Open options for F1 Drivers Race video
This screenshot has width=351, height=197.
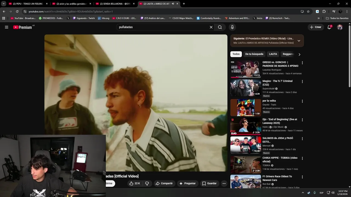click(302, 177)
